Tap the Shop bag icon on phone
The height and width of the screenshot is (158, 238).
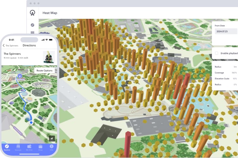(41, 147)
